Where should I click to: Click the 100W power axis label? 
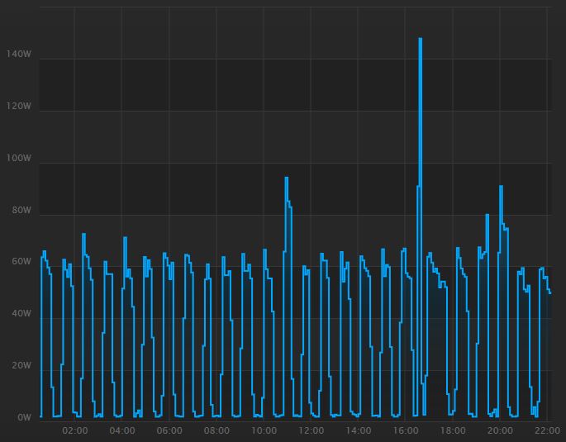(18, 159)
